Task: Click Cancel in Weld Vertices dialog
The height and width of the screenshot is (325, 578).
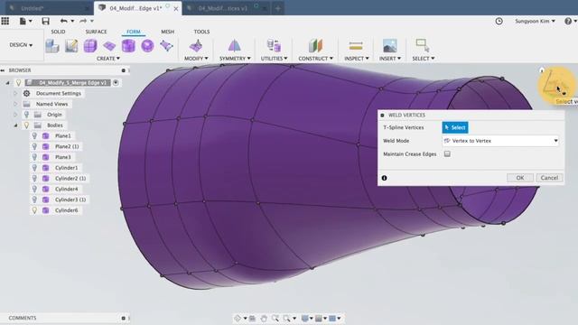Action: pyautogui.click(x=549, y=178)
